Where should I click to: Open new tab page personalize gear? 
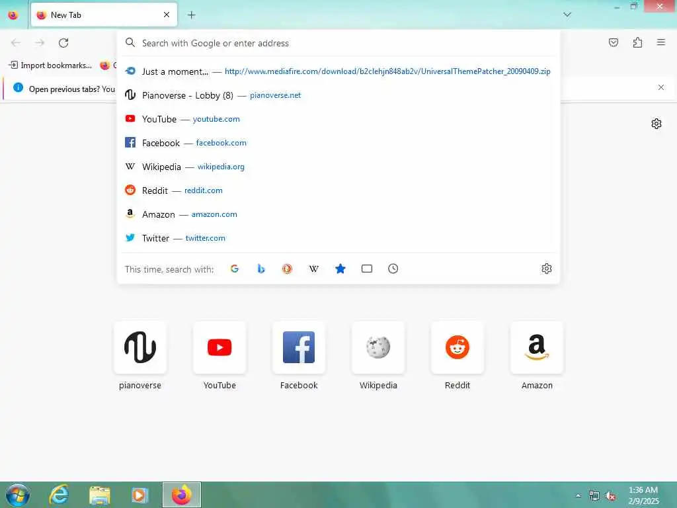tap(657, 124)
